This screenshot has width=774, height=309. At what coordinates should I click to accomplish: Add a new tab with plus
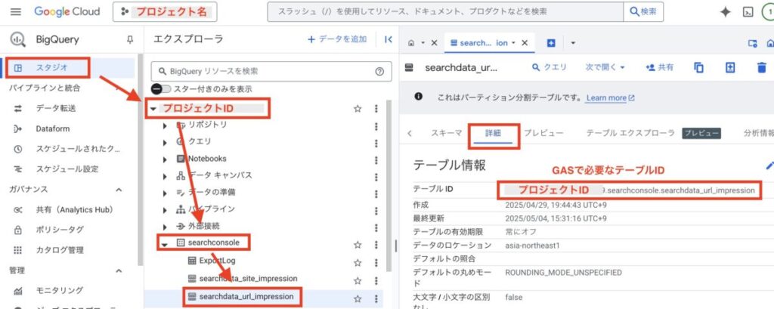[551, 43]
